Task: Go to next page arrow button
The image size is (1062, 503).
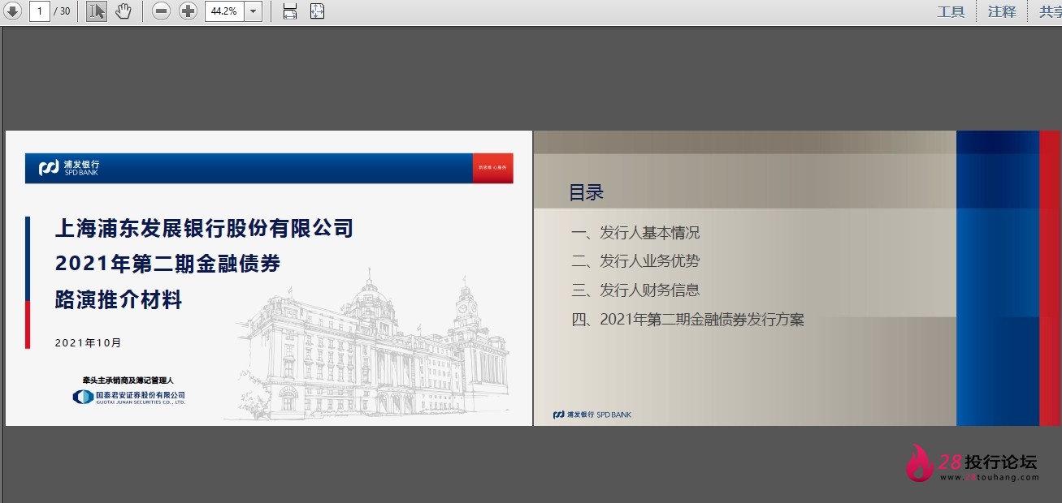Action: pyautogui.click(x=12, y=11)
